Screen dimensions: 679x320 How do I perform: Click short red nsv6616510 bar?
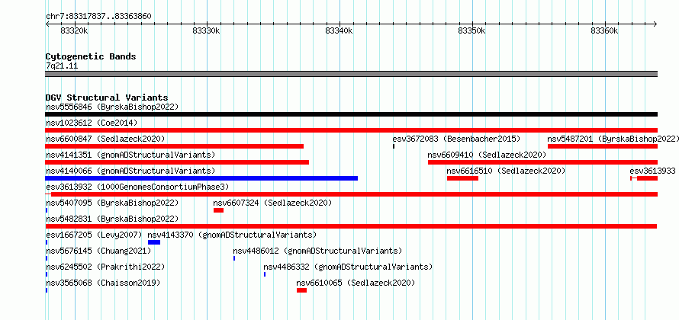pyautogui.click(x=462, y=178)
